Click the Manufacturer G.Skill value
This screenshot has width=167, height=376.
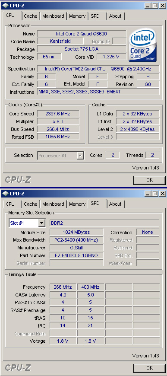(76, 248)
